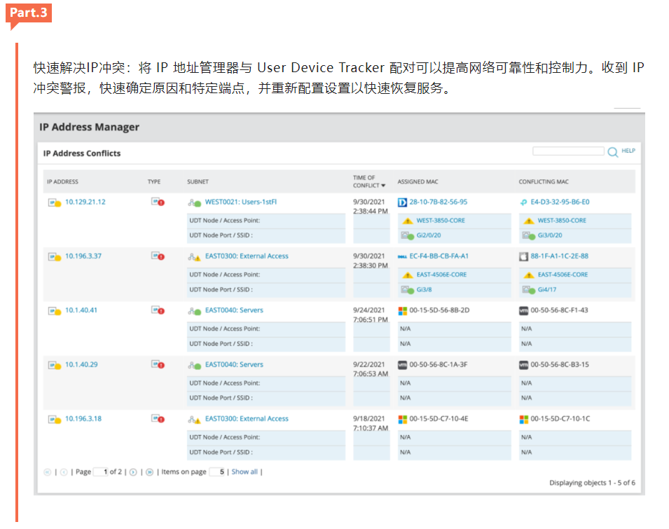This screenshot has width=669, height=529.
Task: Click the items on page field
Action: pyautogui.click(x=216, y=472)
